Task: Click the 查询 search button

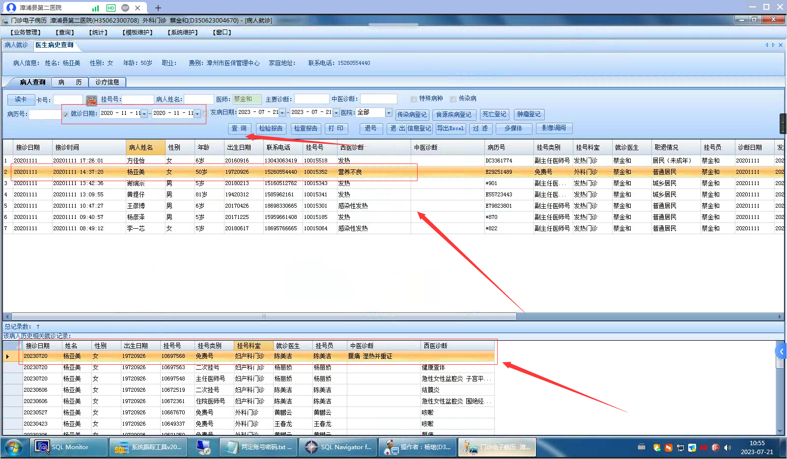Action: (240, 129)
